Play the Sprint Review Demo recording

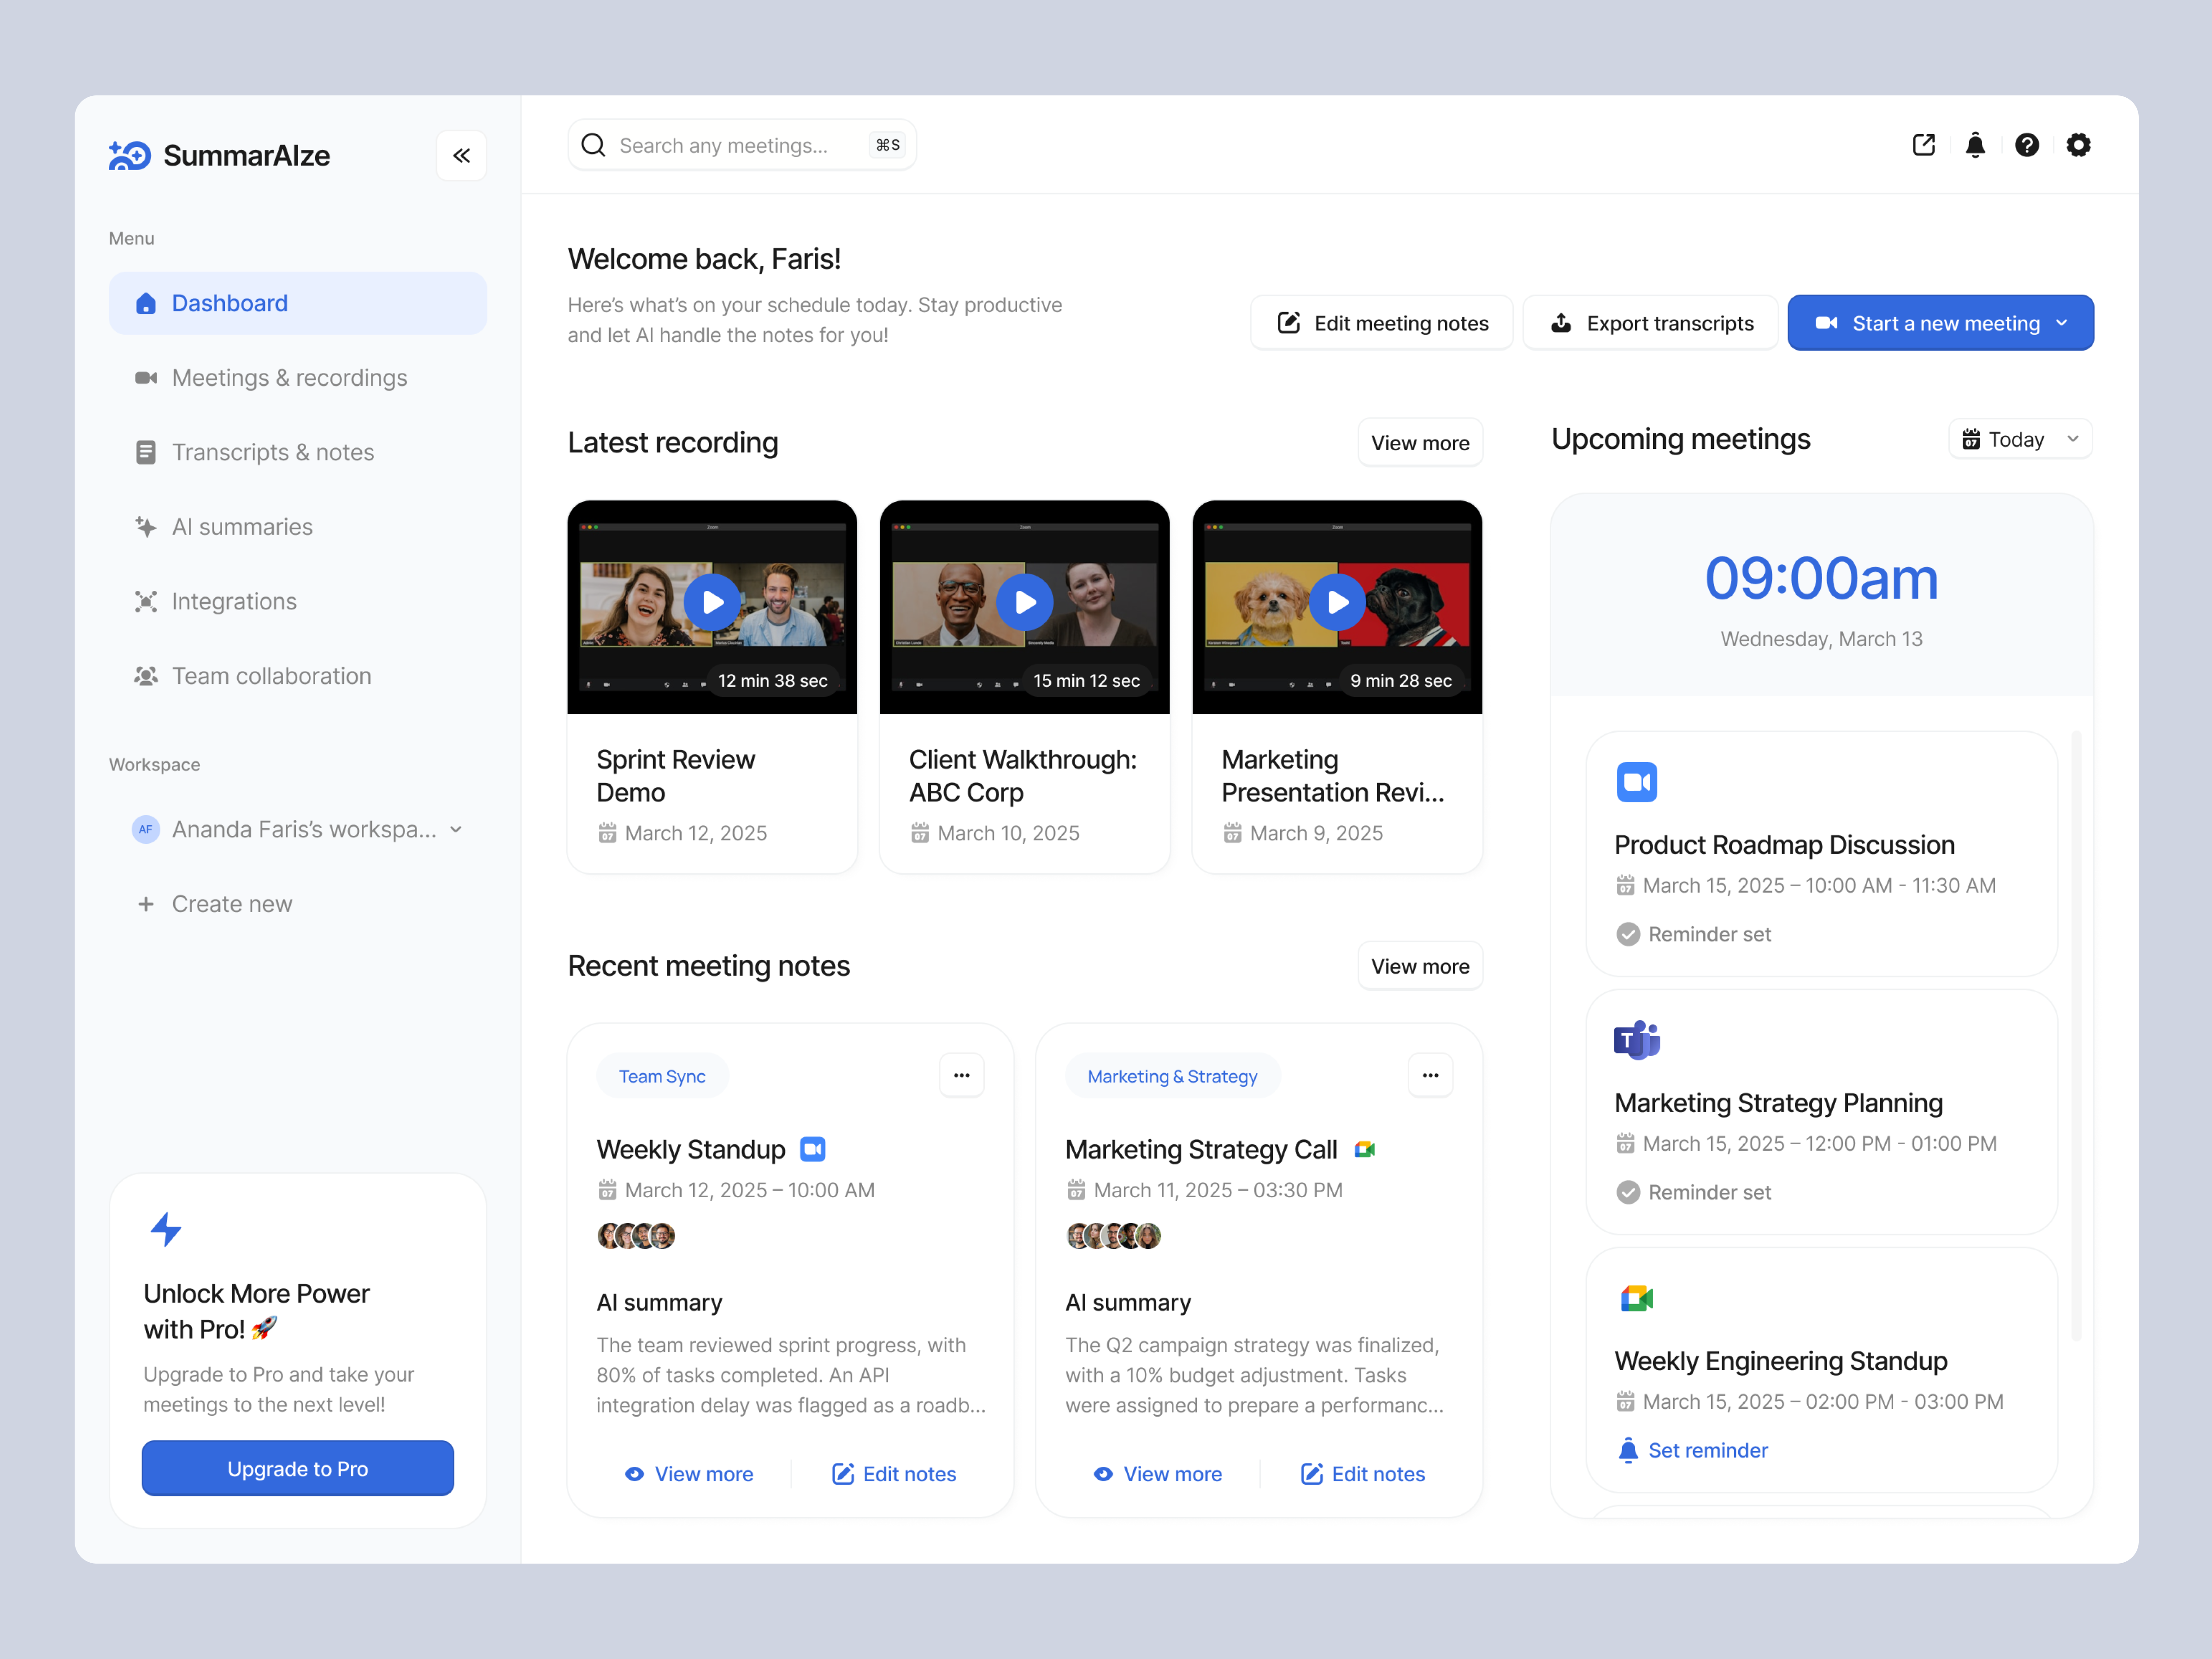[x=712, y=602]
